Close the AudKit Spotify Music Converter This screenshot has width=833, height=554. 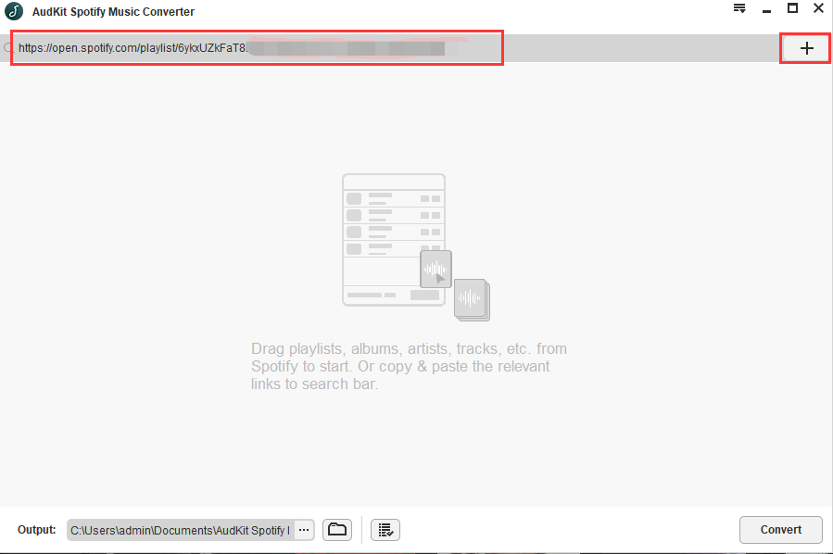click(818, 8)
